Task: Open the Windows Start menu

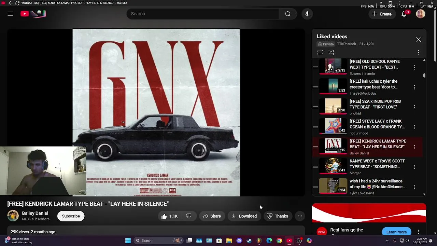Action: coord(128,241)
